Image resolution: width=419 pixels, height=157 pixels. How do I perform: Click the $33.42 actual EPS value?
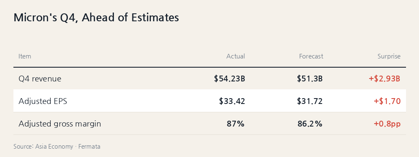click(232, 101)
